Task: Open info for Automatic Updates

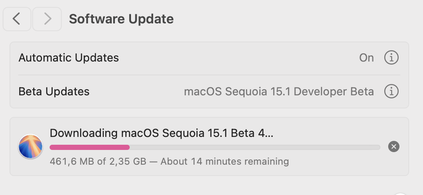Action: [391, 58]
